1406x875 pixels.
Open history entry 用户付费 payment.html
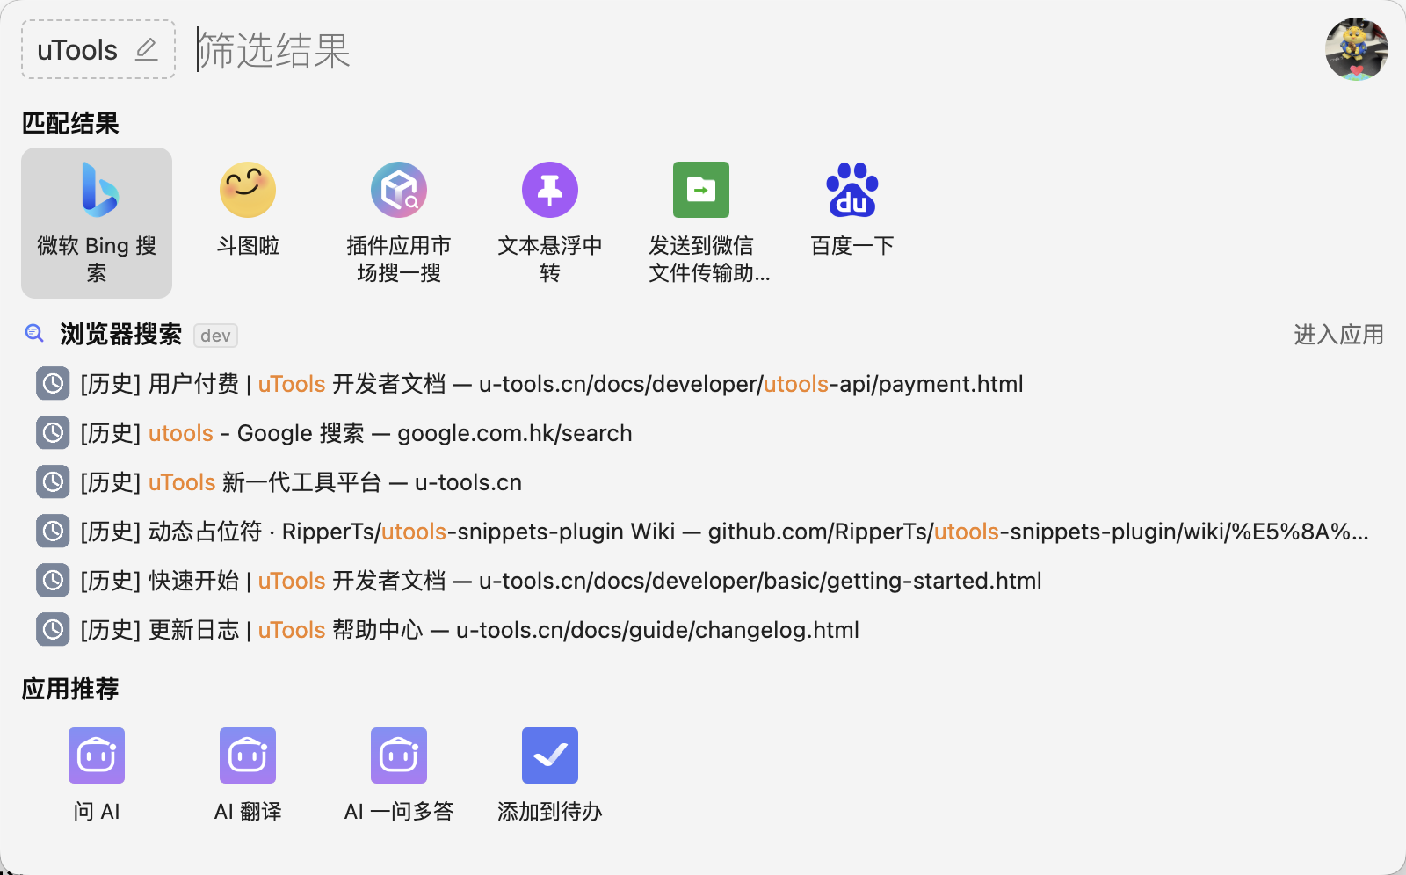point(703,384)
